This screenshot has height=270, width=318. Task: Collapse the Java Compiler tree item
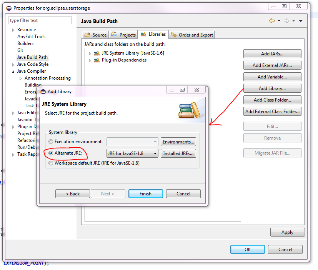tap(13, 72)
